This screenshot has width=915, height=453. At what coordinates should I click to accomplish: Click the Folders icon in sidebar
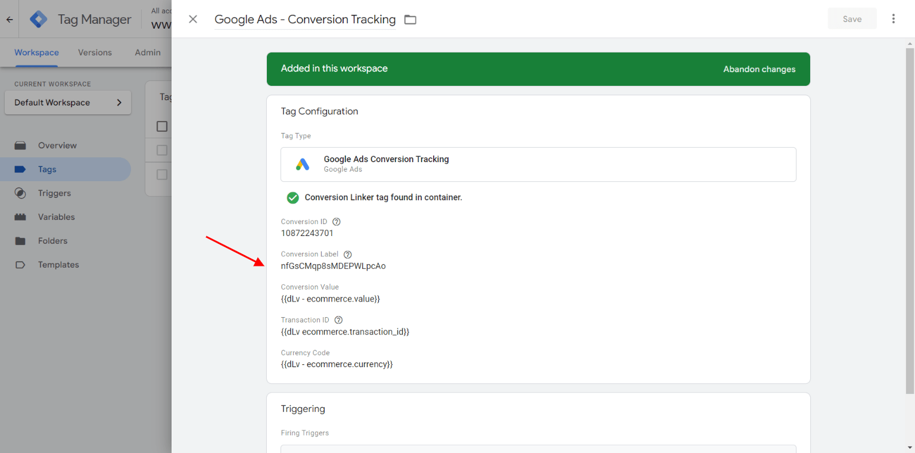click(20, 241)
